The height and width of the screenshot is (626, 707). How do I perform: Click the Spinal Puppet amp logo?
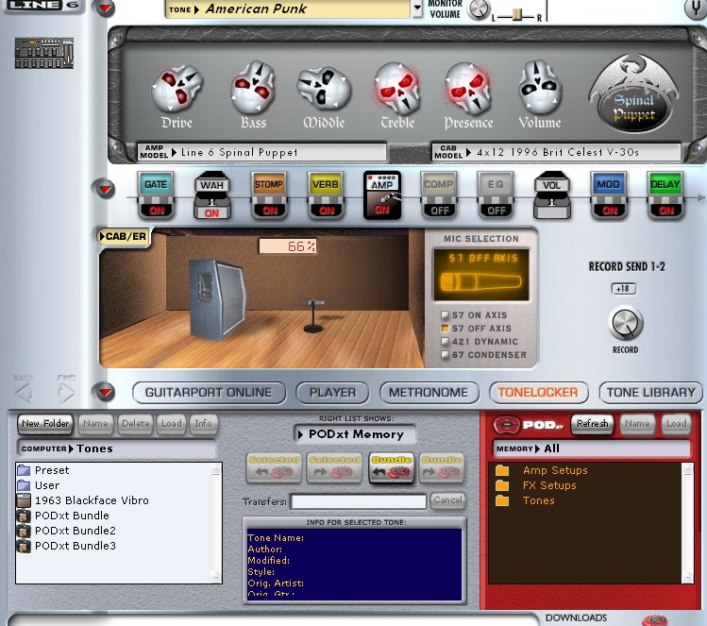(x=633, y=93)
